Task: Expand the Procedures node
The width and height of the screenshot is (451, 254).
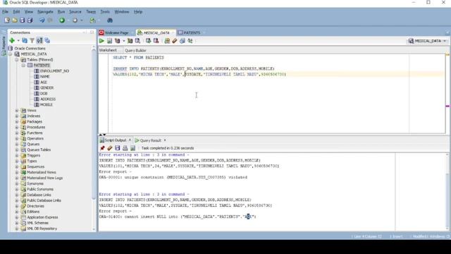Action: click(x=17, y=127)
